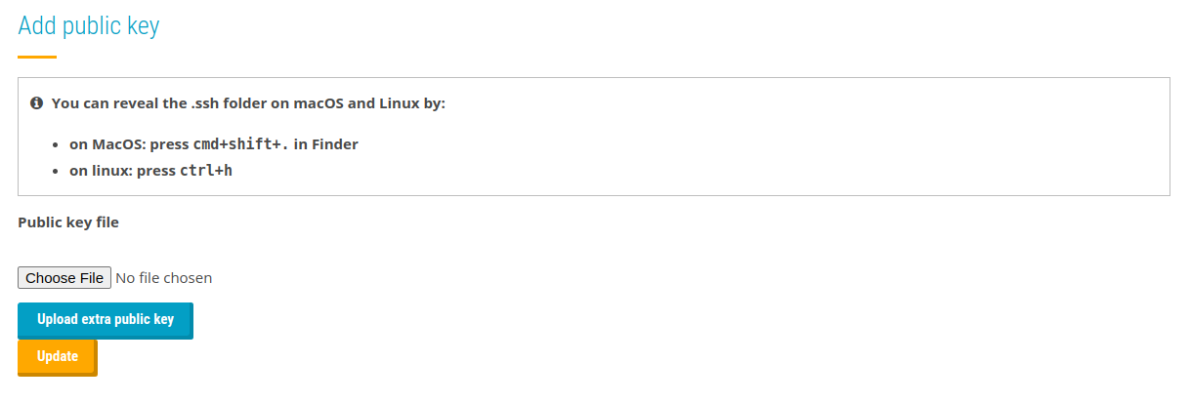Click the word "Linux" in the info sentence

[400, 102]
